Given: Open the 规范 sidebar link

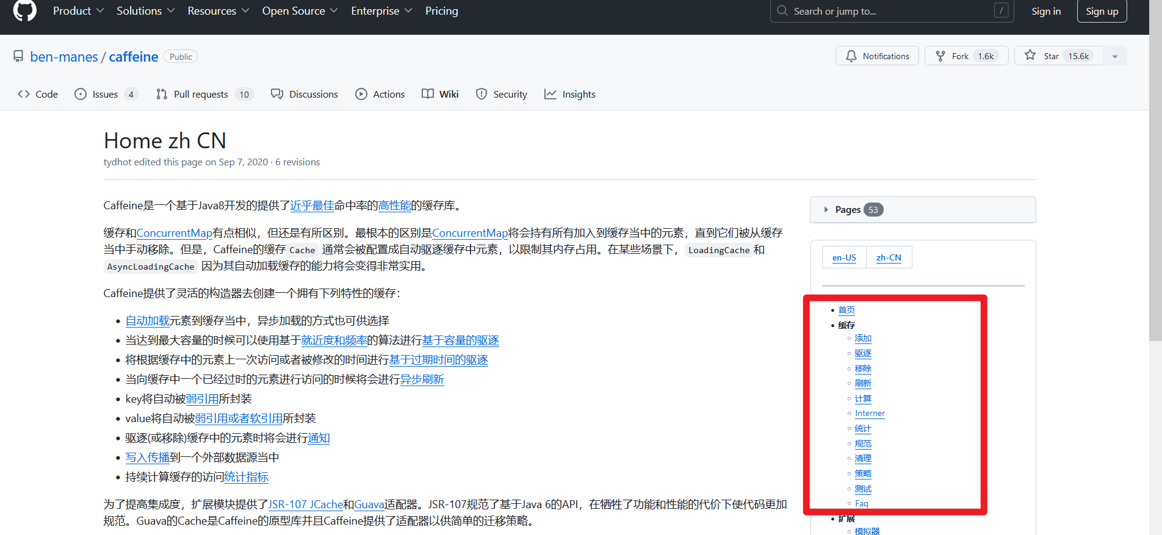Looking at the screenshot, I should tap(863, 443).
